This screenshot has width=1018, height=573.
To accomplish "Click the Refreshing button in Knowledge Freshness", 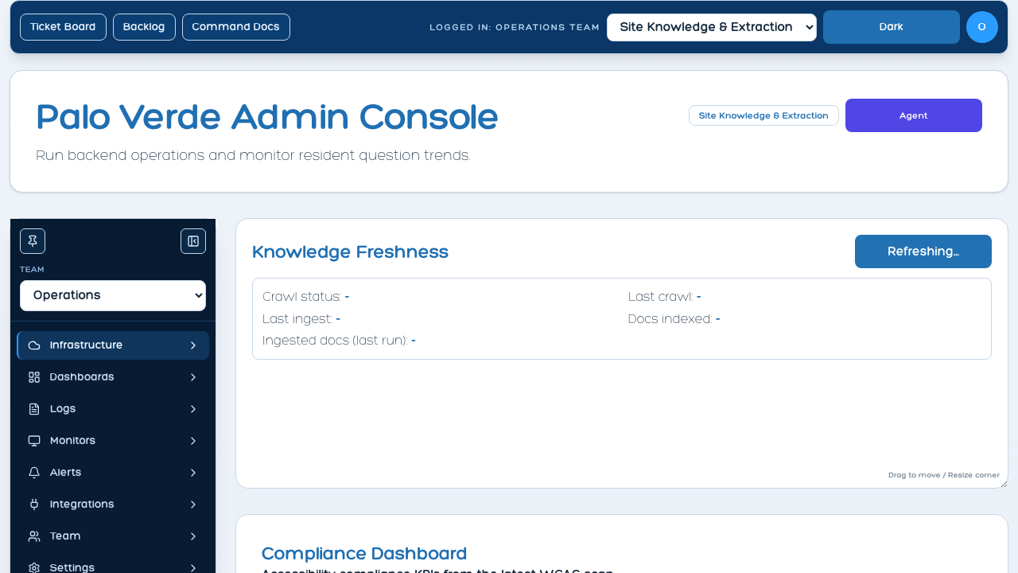I will (x=923, y=251).
